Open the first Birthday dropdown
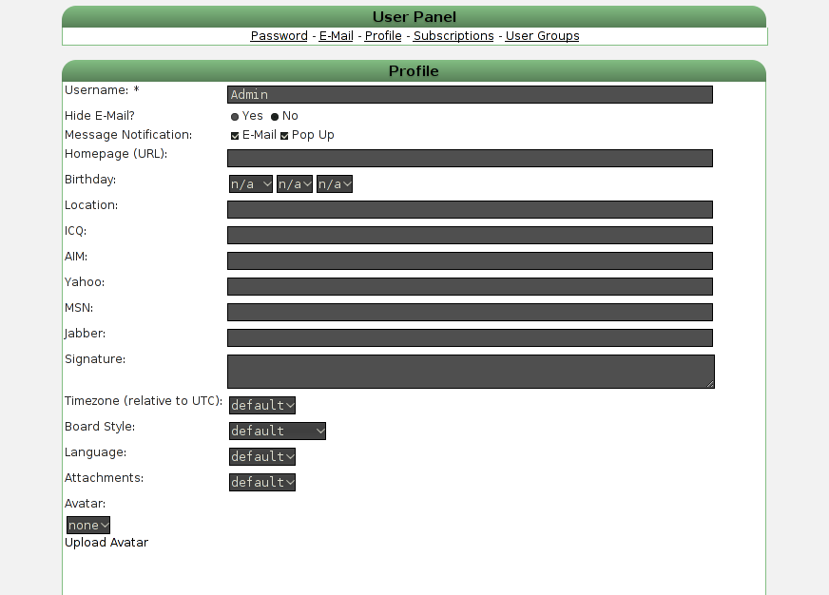 pos(250,183)
